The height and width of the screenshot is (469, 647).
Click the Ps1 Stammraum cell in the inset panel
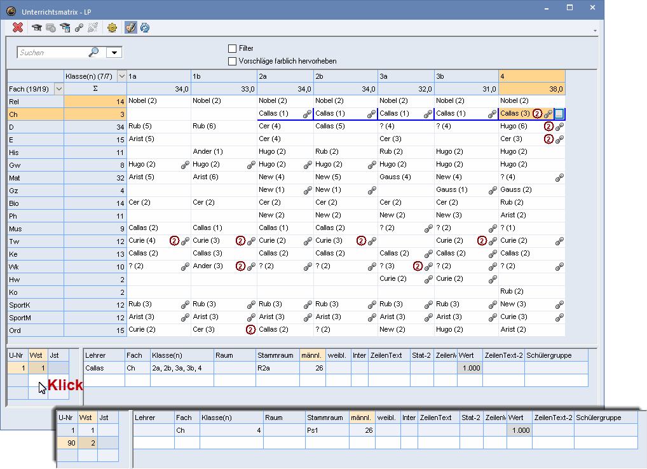pyautogui.click(x=327, y=430)
